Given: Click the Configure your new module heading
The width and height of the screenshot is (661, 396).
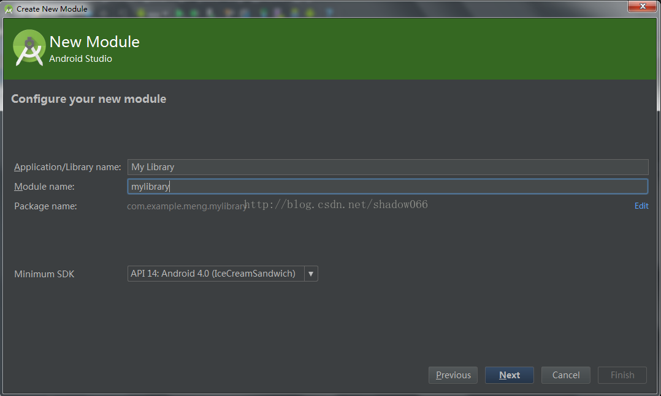Looking at the screenshot, I should coord(88,99).
